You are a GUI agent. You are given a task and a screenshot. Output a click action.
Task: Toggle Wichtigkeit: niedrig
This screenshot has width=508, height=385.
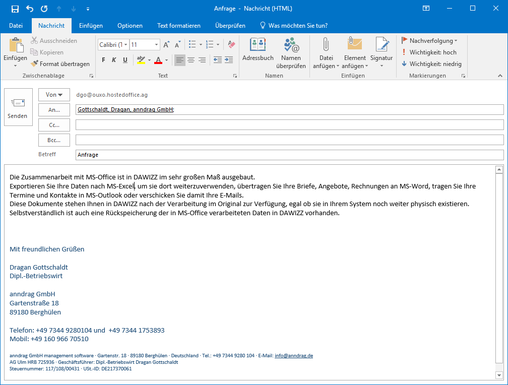click(431, 64)
